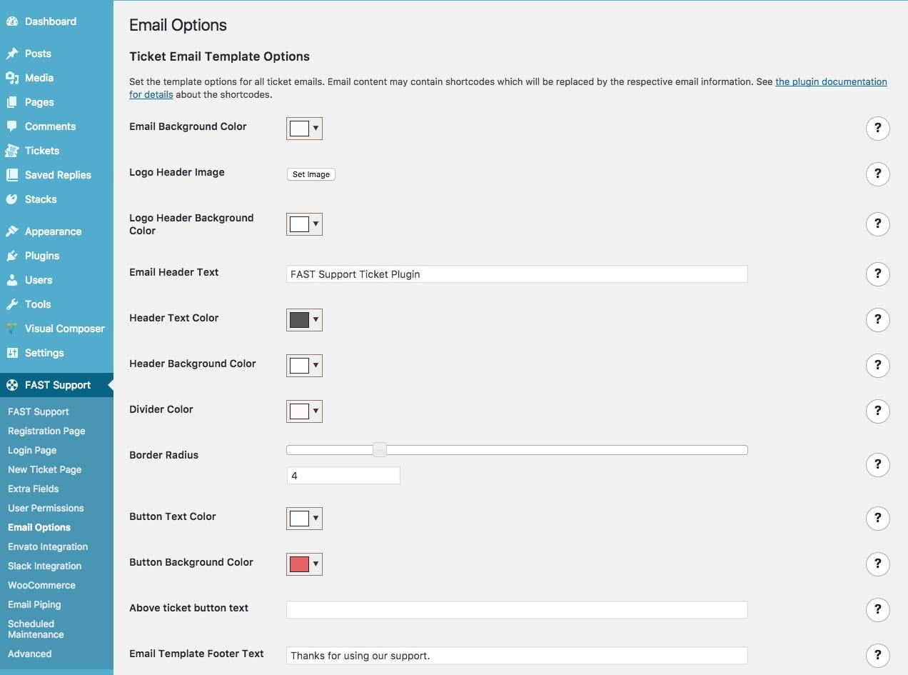908x675 pixels.
Task: Click the Border Radius slider handle
Action: [x=380, y=450]
